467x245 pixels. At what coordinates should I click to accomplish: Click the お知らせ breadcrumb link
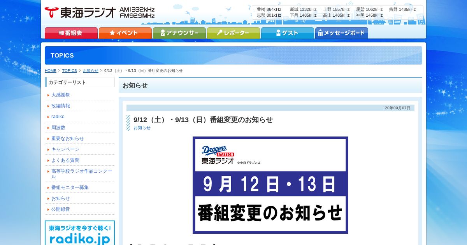91,71
